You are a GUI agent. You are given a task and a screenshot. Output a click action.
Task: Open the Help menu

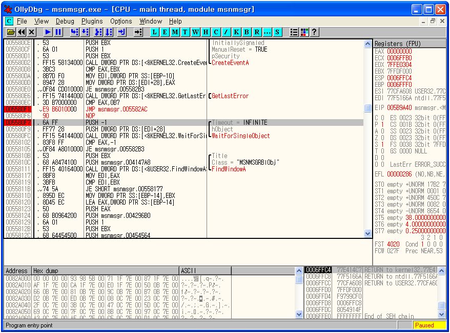pos(175,21)
